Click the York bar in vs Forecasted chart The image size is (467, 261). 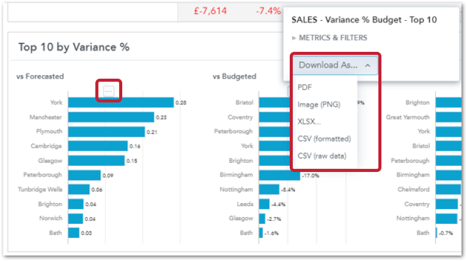(x=120, y=102)
